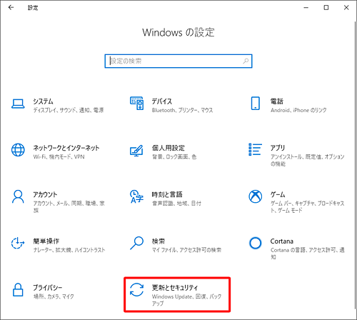Click the ゲーム バー、キャプチャ description text
This screenshot has width=357, height=320.
[x=307, y=206]
